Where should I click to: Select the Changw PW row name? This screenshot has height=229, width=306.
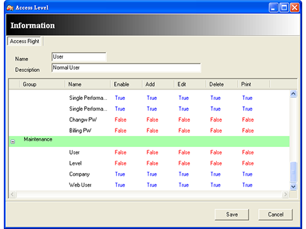coord(83,120)
